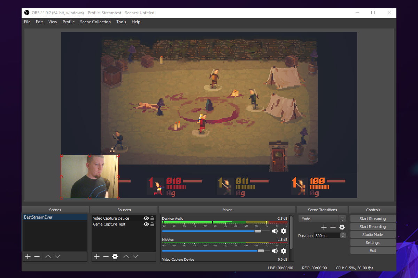The height and width of the screenshot is (278, 418).
Task: Hide the Video Capture Device source
Action: coord(146,218)
